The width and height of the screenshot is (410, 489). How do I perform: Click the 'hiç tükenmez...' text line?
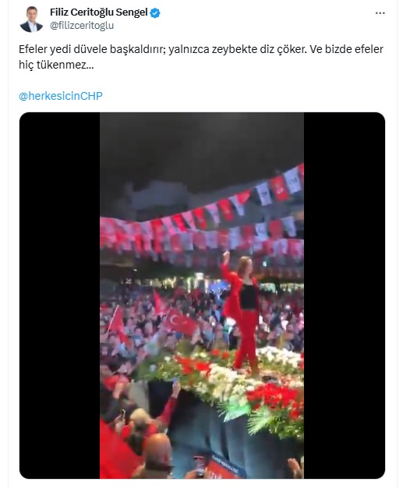point(56,66)
